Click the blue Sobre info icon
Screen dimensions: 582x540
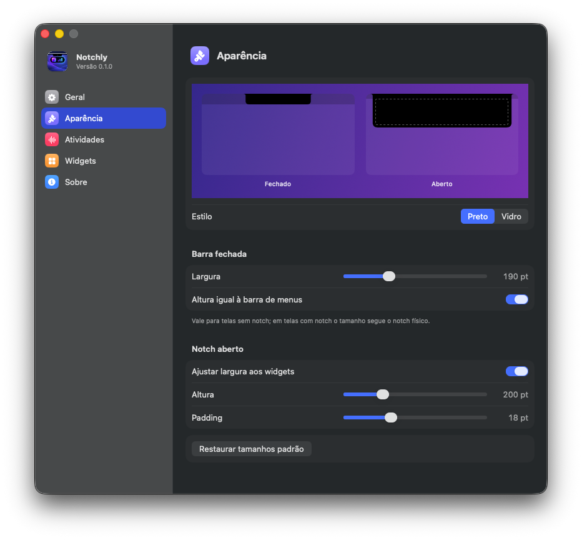coord(52,182)
